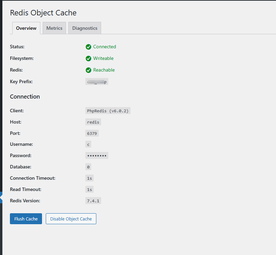Click the Connection Timeout value 1s
This screenshot has width=276, height=255.
coord(89,178)
